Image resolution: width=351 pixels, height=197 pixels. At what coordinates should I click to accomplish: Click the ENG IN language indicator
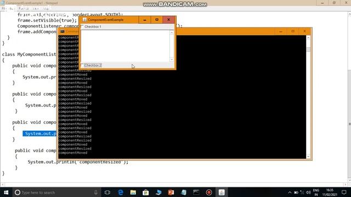pyautogui.click(x=316, y=192)
